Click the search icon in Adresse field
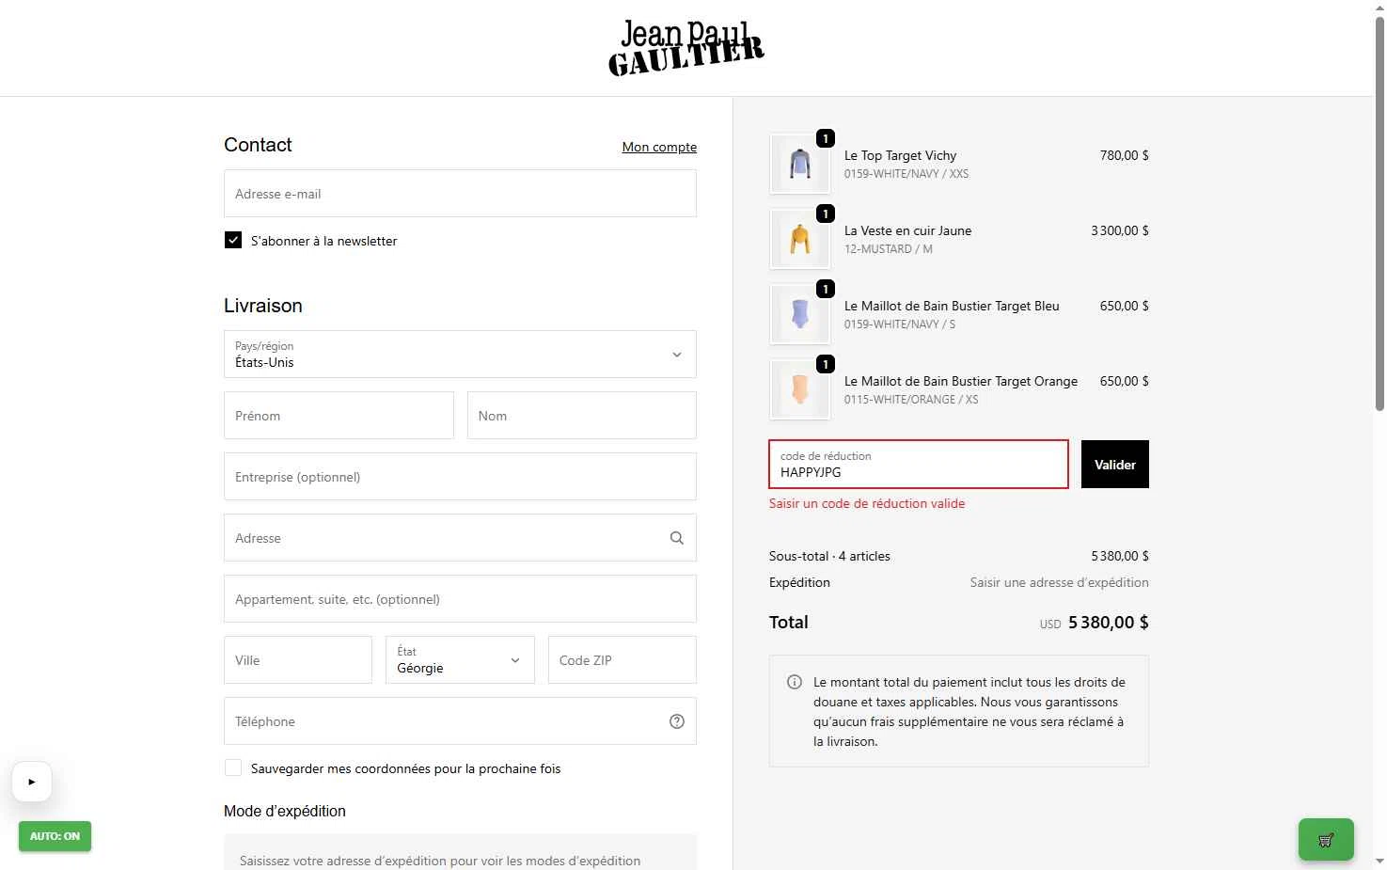 (677, 538)
